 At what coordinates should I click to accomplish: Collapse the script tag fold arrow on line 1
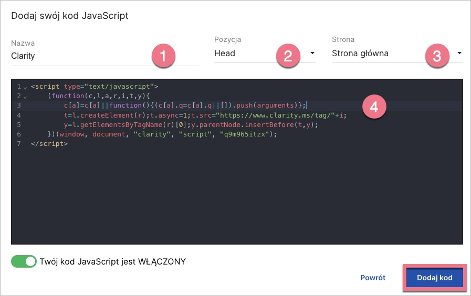pos(25,87)
